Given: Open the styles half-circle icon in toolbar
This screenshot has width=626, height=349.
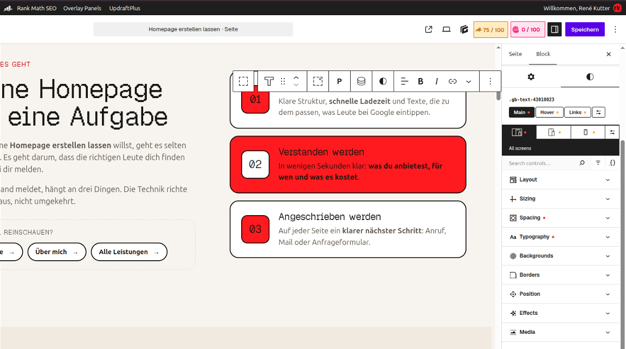Looking at the screenshot, I should 383,81.
